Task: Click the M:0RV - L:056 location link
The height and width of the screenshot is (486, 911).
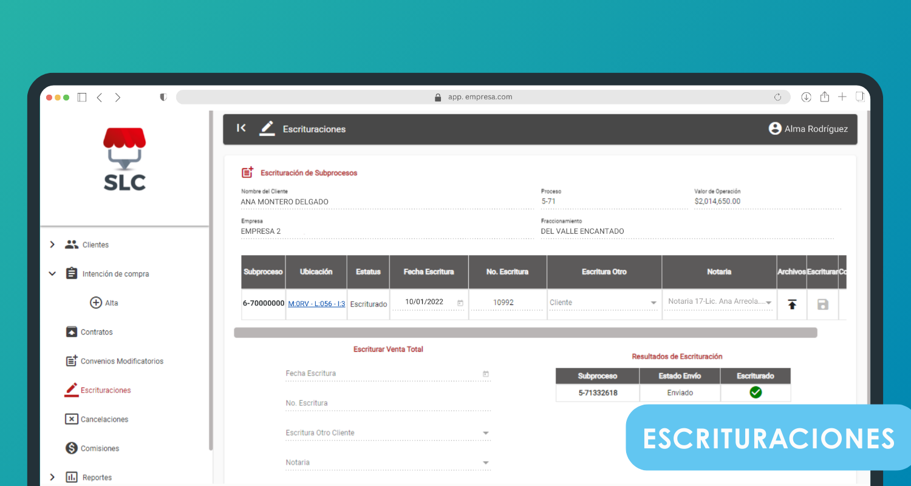Action: pyautogui.click(x=316, y=304)
